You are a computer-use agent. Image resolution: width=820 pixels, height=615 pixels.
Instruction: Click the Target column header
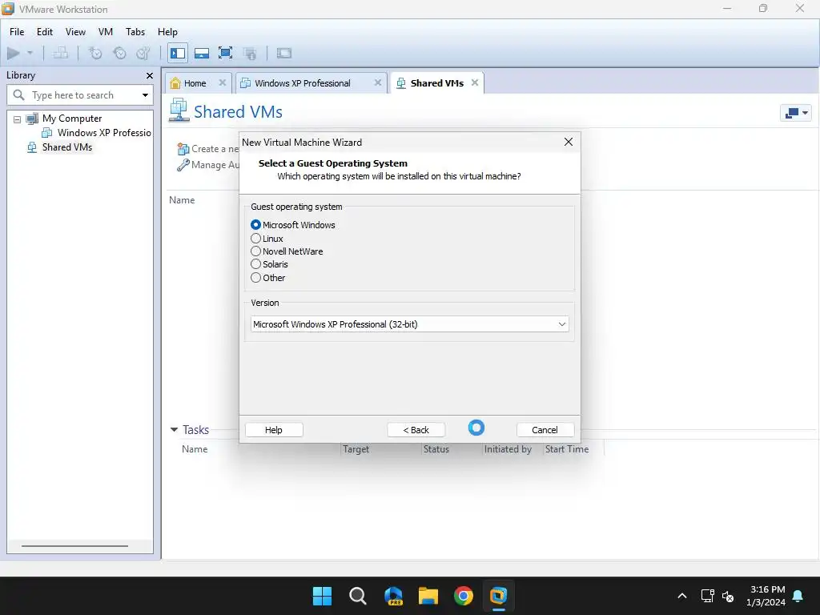356,449
